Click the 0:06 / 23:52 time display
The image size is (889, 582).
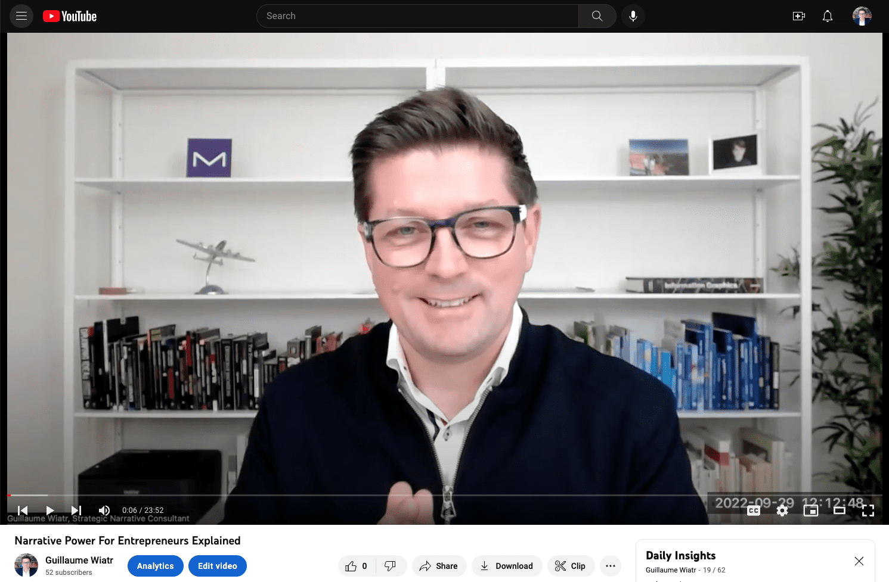click(143, 510)
